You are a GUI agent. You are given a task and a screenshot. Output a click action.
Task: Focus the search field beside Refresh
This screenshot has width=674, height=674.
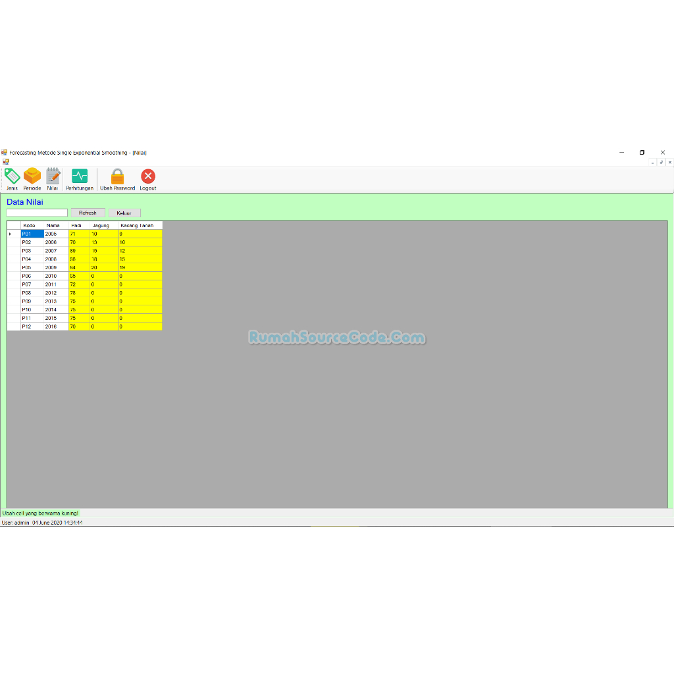37,213
